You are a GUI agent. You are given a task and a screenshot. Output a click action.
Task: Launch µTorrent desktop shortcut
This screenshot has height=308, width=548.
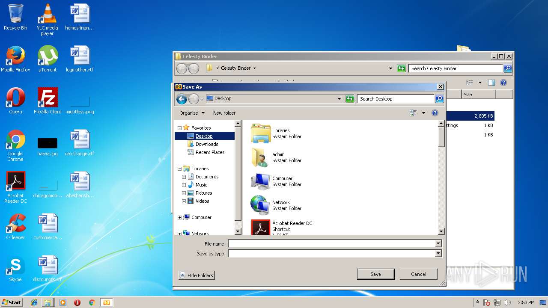coord(47,59)
